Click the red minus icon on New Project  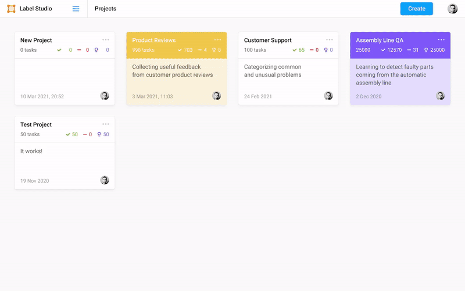click(79, 50)
